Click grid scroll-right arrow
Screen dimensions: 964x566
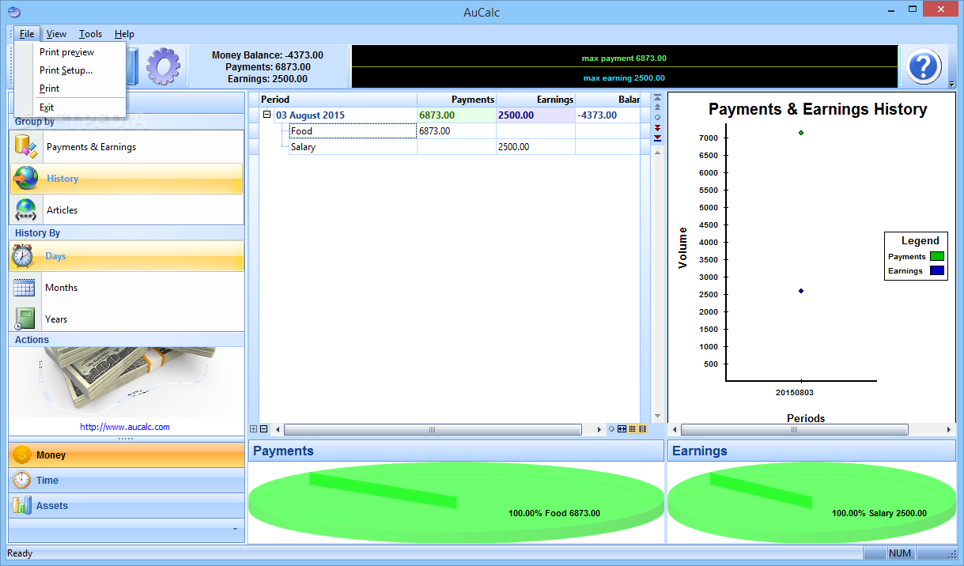pyautogui.click(x=599, y=429)
